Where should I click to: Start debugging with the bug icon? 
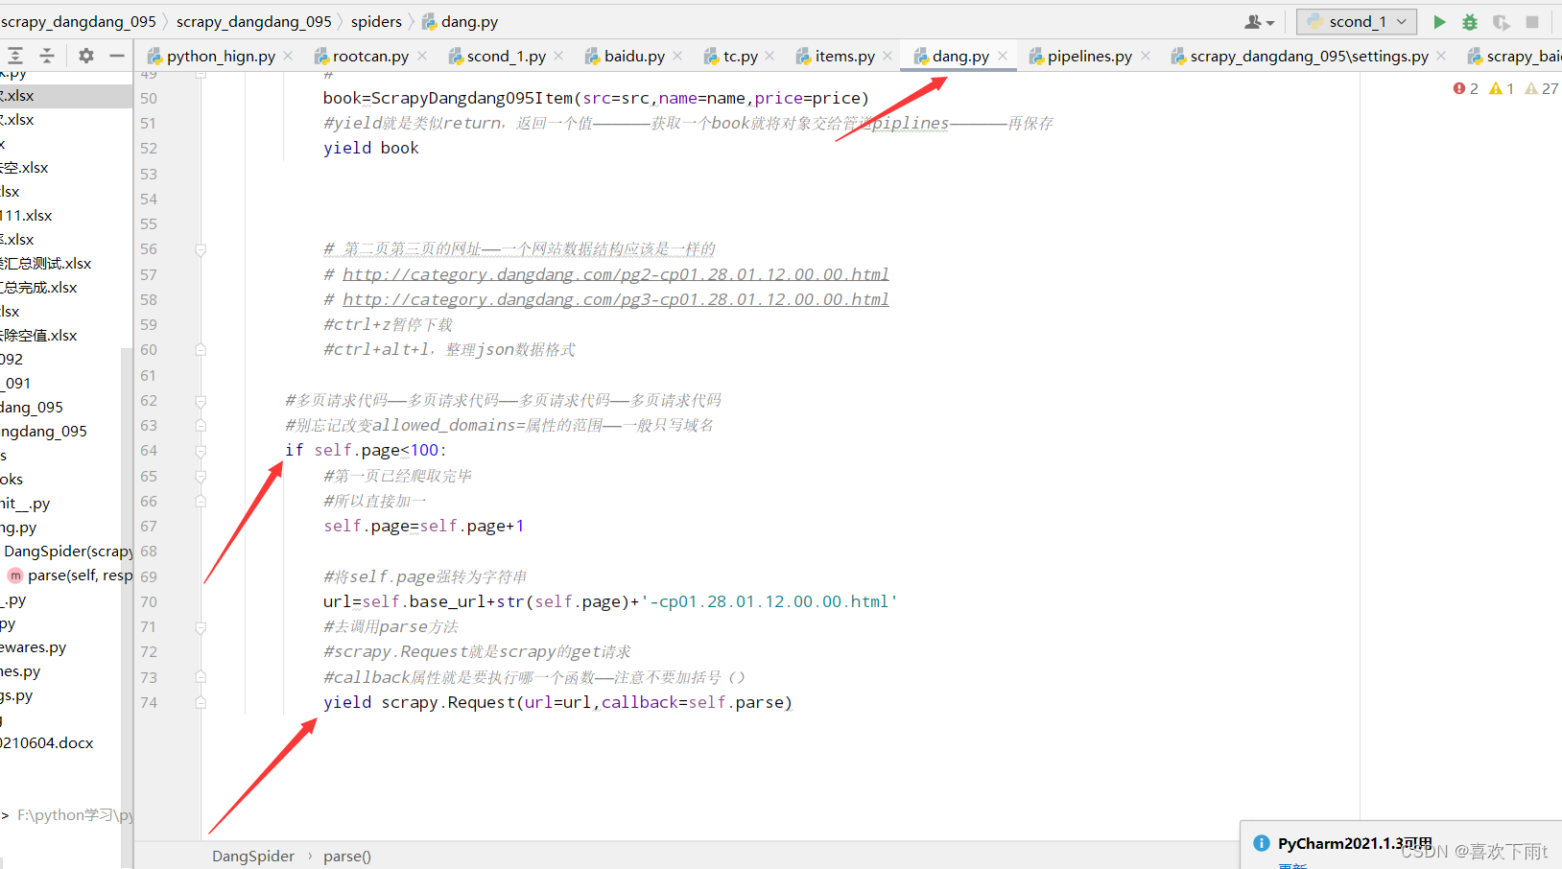pos(1470,22)
